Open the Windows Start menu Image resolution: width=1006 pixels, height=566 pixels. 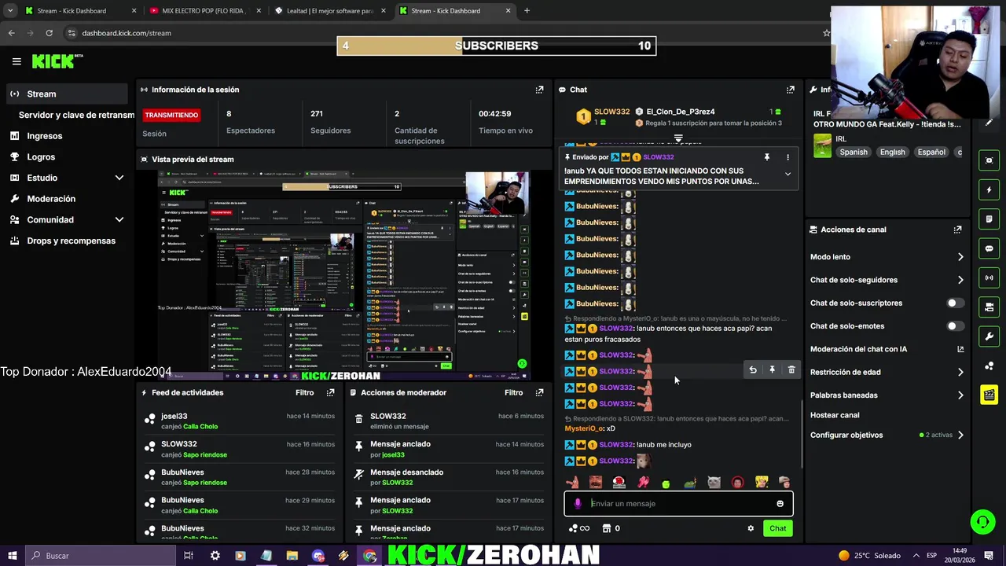(12, 556)
